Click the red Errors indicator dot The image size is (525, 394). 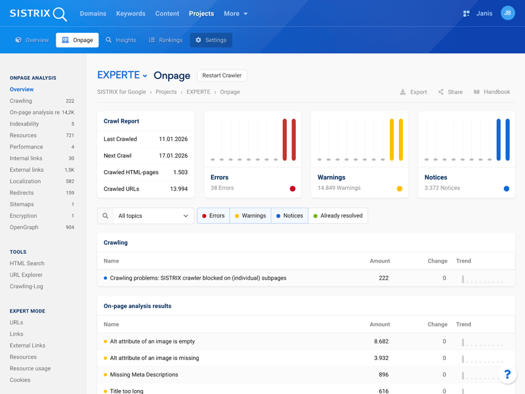[x=293, y=188]
